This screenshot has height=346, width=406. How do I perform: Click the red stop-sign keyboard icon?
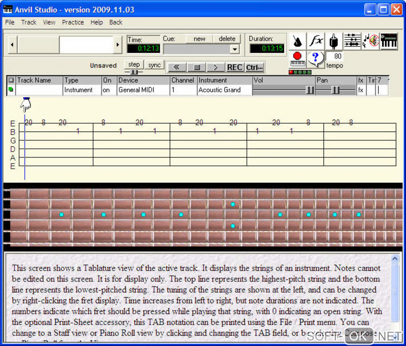(x=297, y=59)
